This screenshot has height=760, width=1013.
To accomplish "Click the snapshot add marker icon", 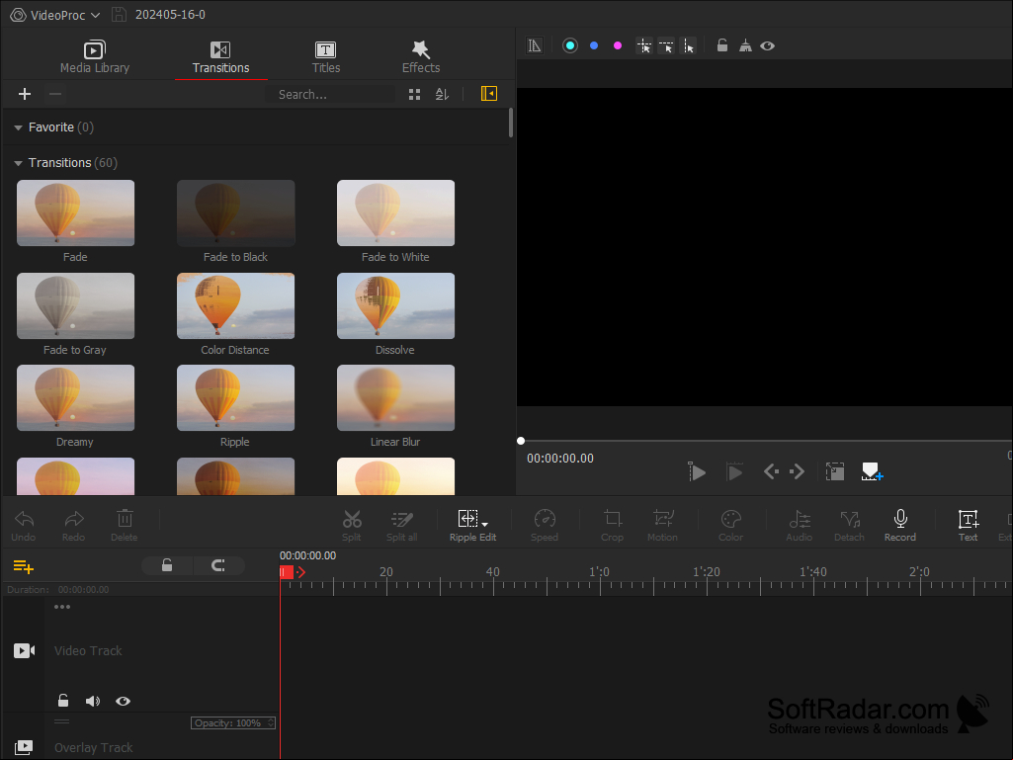I will 872,471.
